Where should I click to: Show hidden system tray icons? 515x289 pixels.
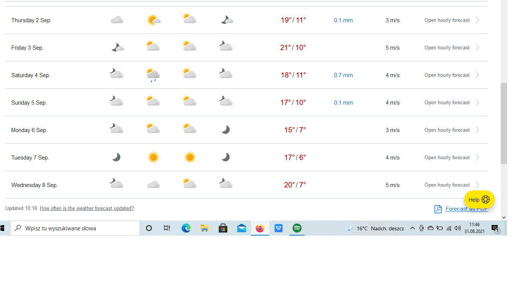coord(412,228)
